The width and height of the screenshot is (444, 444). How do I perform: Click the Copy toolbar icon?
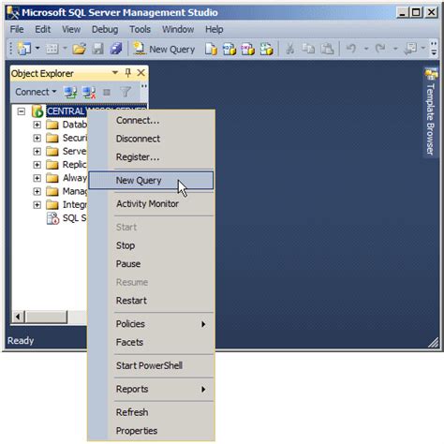[x=308, y=49]
